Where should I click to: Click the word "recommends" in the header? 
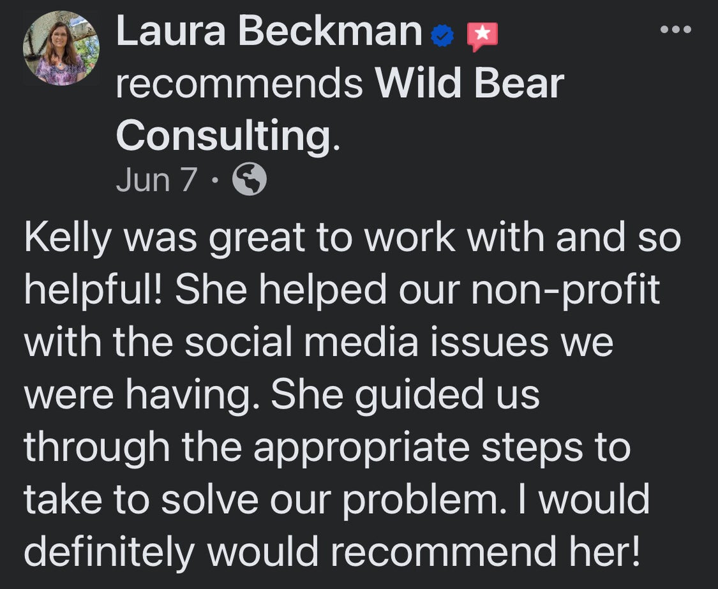pyautogui.click(x=239, y=84)
